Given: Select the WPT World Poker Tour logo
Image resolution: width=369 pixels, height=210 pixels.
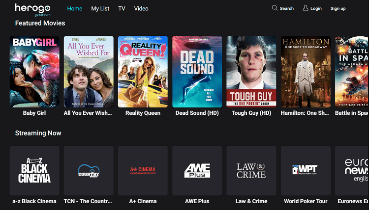Looking at the screenshot, I should [306, 171].
